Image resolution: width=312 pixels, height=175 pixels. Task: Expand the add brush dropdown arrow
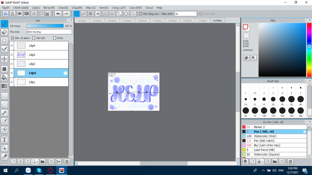[262, 162]
